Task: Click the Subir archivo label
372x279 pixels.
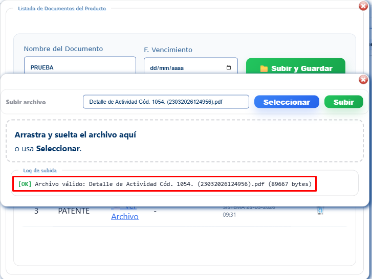Action: coord(26,102)
